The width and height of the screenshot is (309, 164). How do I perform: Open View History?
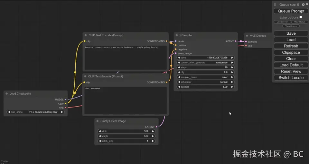coord(291,26)
